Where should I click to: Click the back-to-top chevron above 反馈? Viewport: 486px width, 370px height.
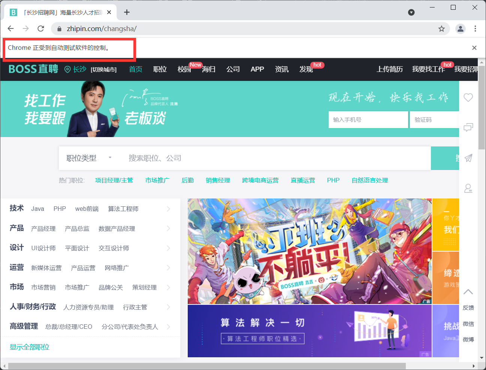(x=468, y=291)
